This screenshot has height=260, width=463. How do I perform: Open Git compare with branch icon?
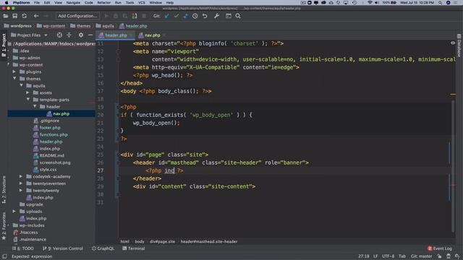tap(186, 16)
